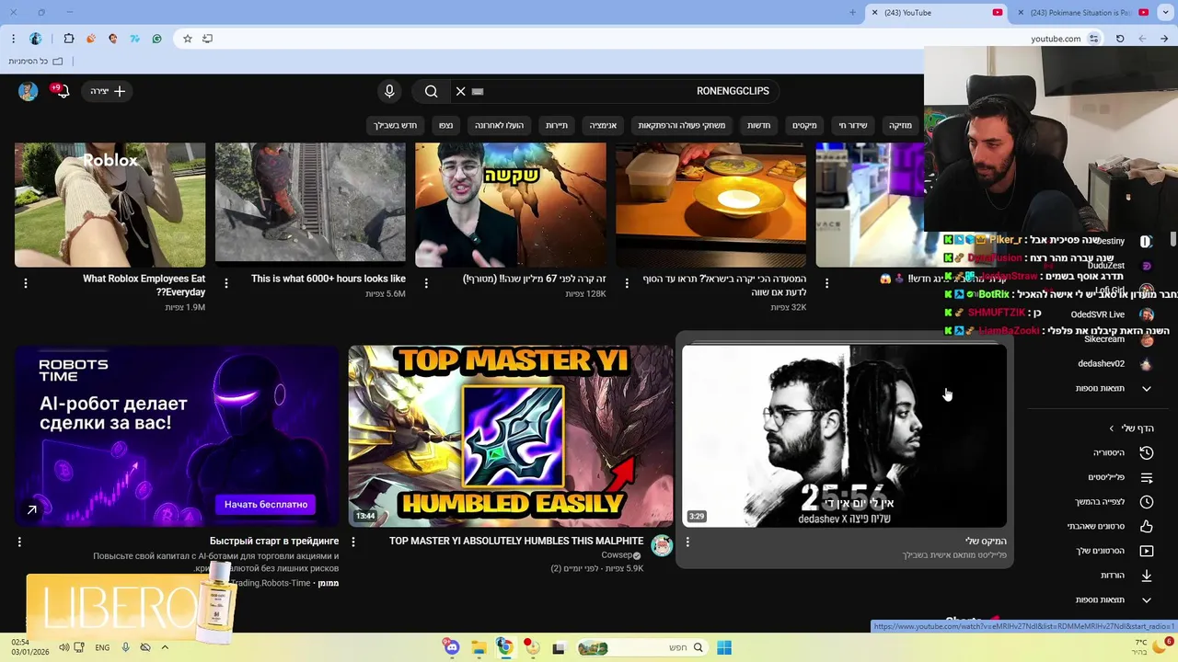Select the חדשות filter chip

coord(758,125)
